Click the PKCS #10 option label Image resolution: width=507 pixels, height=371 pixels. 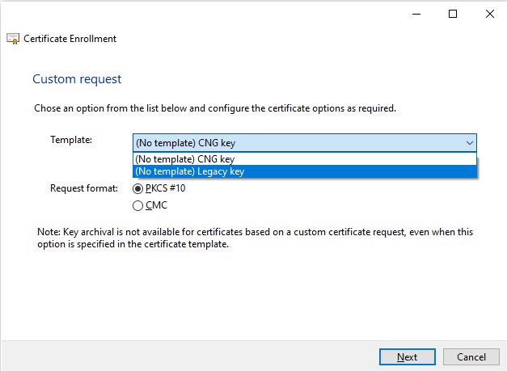point(165,188)
